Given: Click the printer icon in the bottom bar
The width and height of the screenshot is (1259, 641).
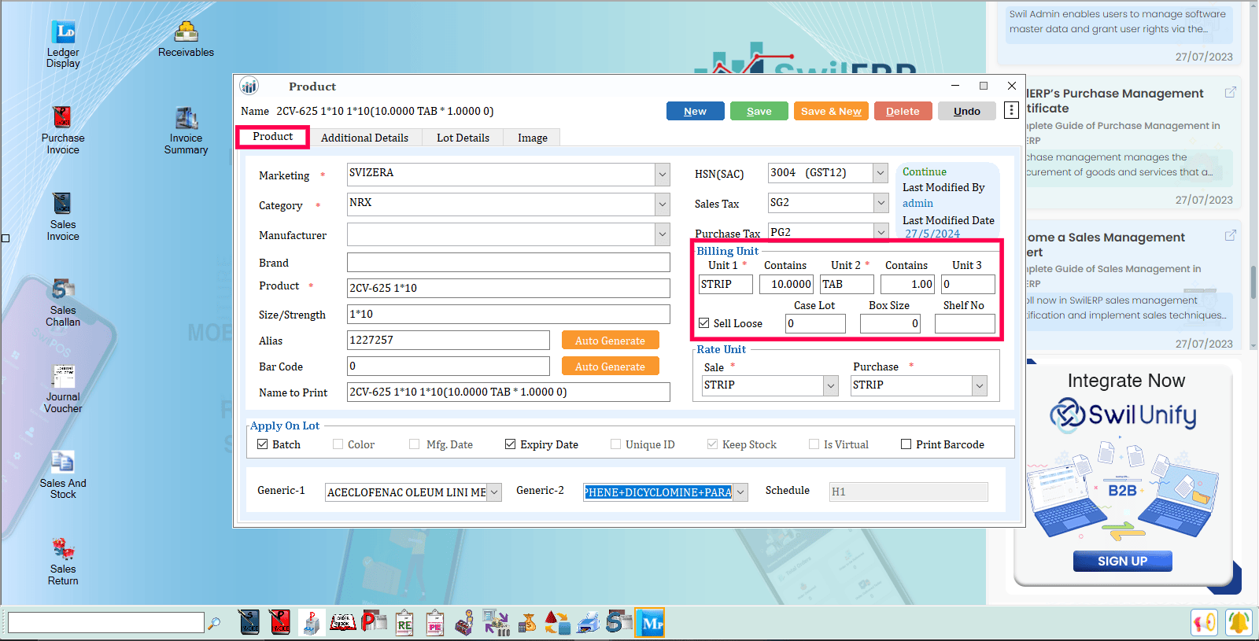Looking at the screenshot, I should click(x=589, y=622).
